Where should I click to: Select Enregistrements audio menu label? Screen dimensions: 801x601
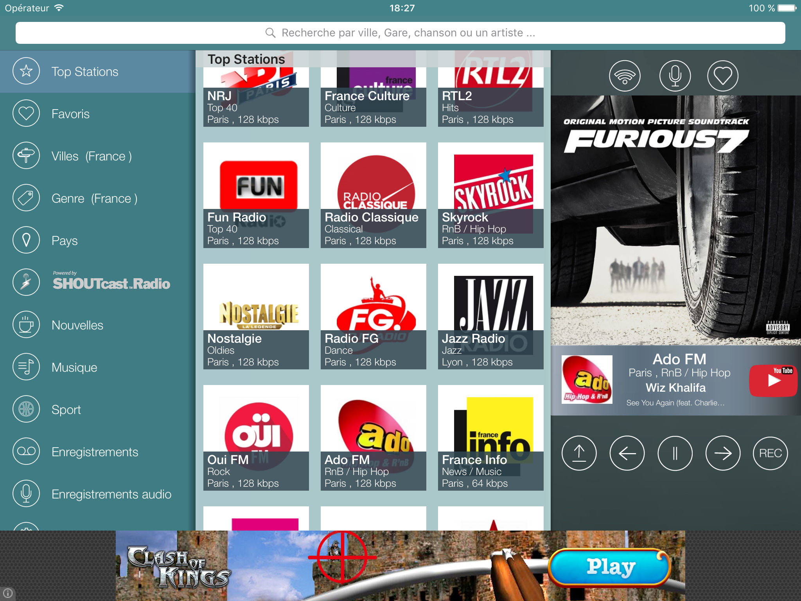111,494
